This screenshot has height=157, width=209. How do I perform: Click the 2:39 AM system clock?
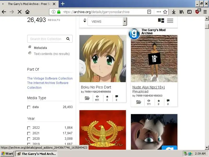(200, 154)
